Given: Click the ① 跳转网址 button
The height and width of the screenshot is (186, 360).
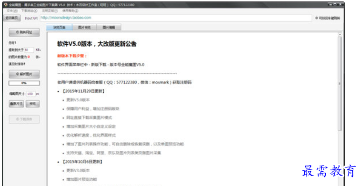Looking at the screenshot, I should (24, 32).
